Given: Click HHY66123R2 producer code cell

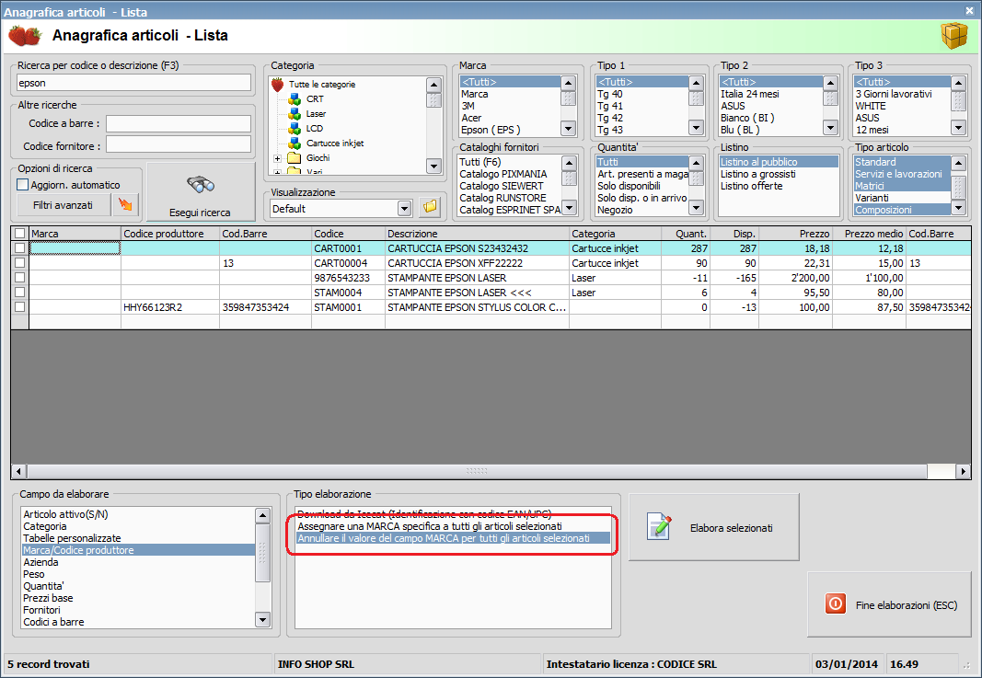Looking at the screenshot, I should pyautogui.click(x=169, y=306).
